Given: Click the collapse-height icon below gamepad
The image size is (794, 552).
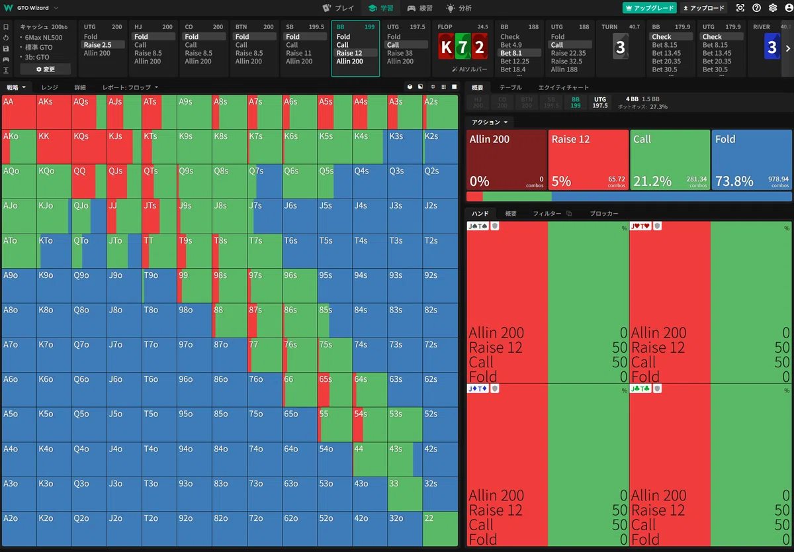Looking at the screenshot, I should (6, 69).
